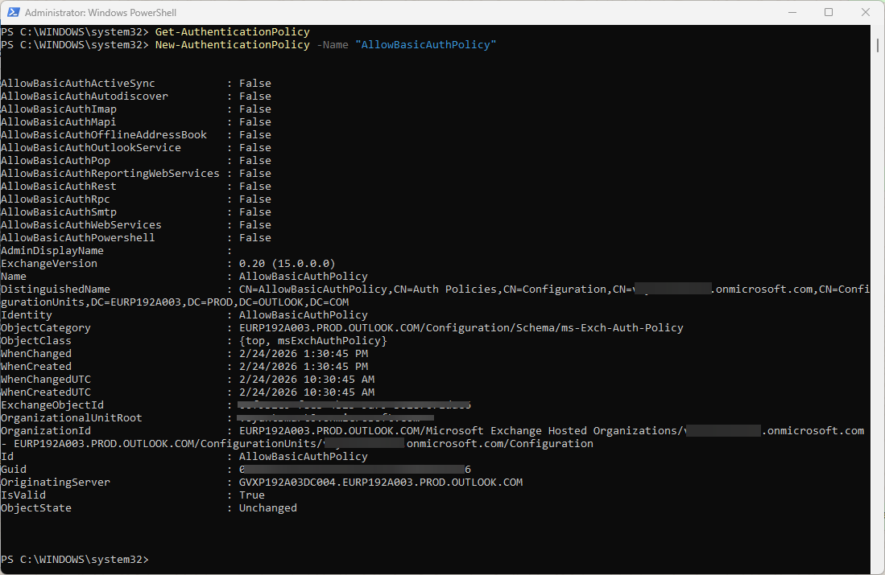Click the AllowBasicAuthActiveSync property name
Viewport: 885px width, 575px height.
(77, 84)
